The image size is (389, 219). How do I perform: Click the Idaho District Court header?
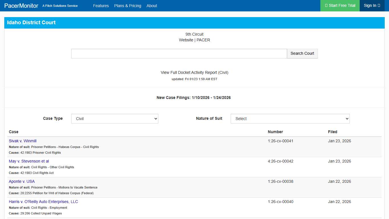click(31, 23)
